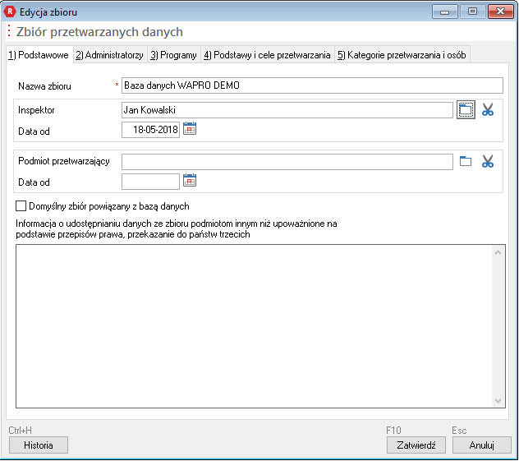The image size is (519, 461).
Task: Enable Domyślny zbiór powiązany z bazą danych
Action: [x=21, y=206]
